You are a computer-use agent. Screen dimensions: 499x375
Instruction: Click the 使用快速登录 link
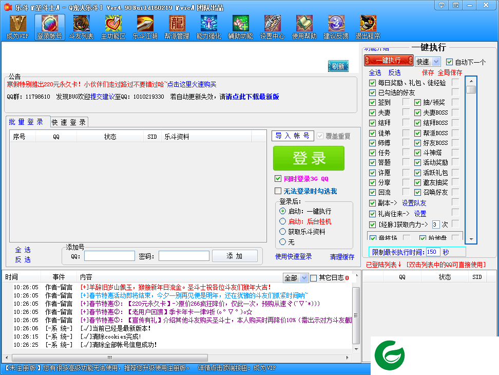coord(294,256)
